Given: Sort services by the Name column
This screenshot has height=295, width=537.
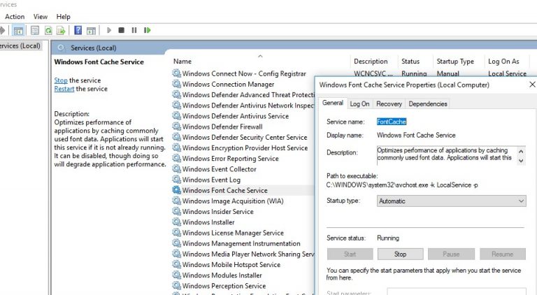Looking at the screenshot, I should (x=182, y=62).
